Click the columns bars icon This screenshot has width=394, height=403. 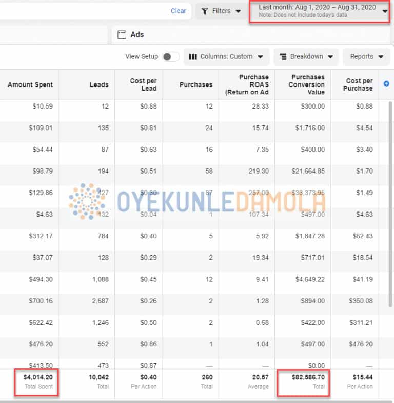coord(193,56)
